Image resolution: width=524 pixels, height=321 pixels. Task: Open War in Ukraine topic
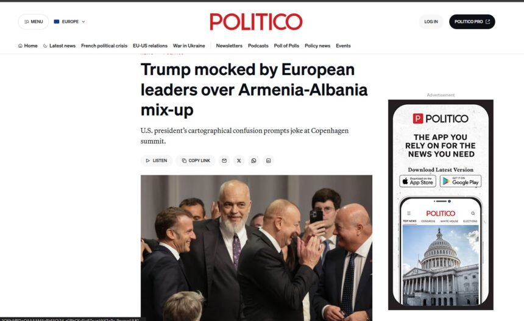[x=189, y=46]
